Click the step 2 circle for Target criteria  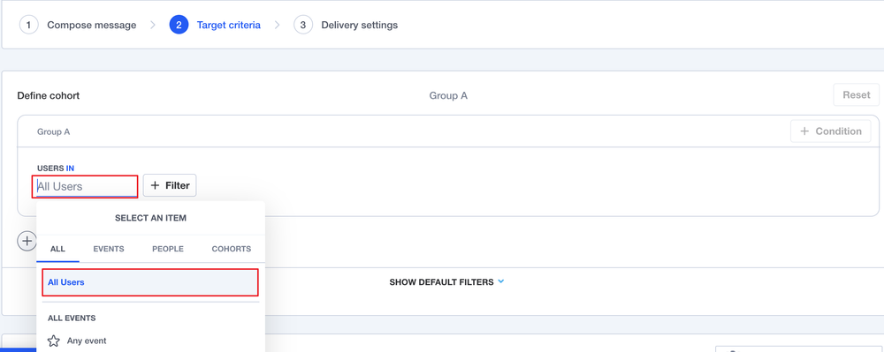coord(179,26)
